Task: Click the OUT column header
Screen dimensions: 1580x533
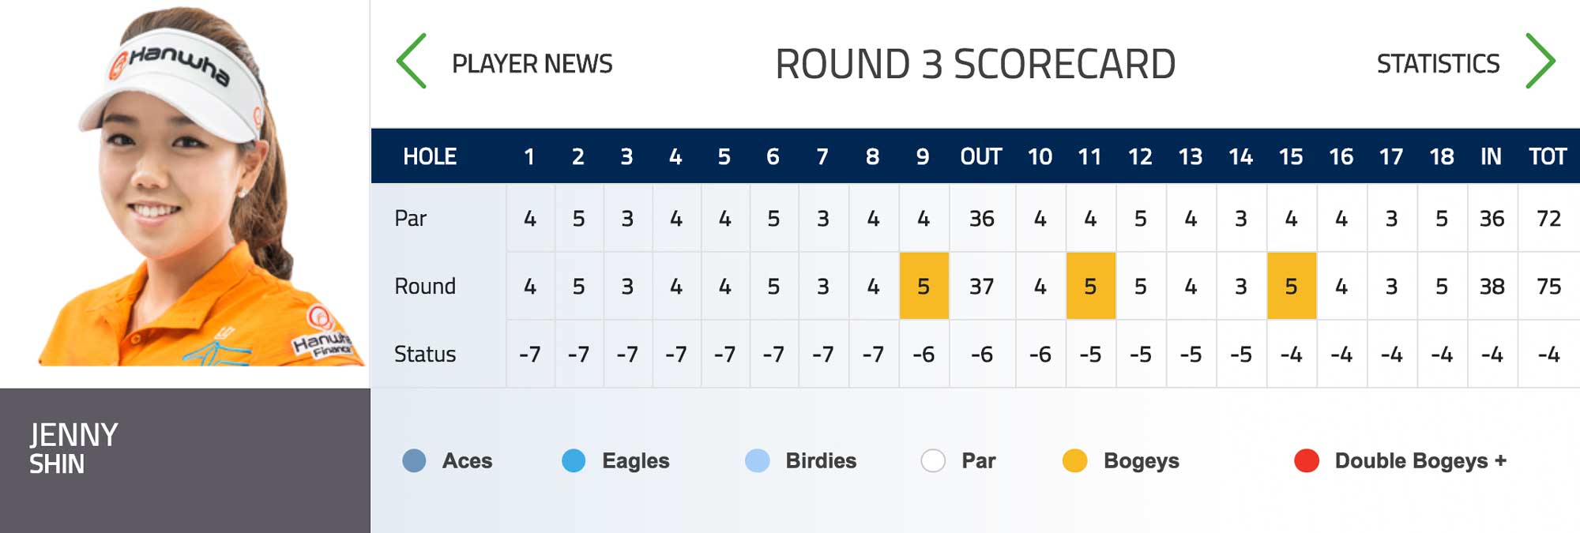Action: click(981, 156)
